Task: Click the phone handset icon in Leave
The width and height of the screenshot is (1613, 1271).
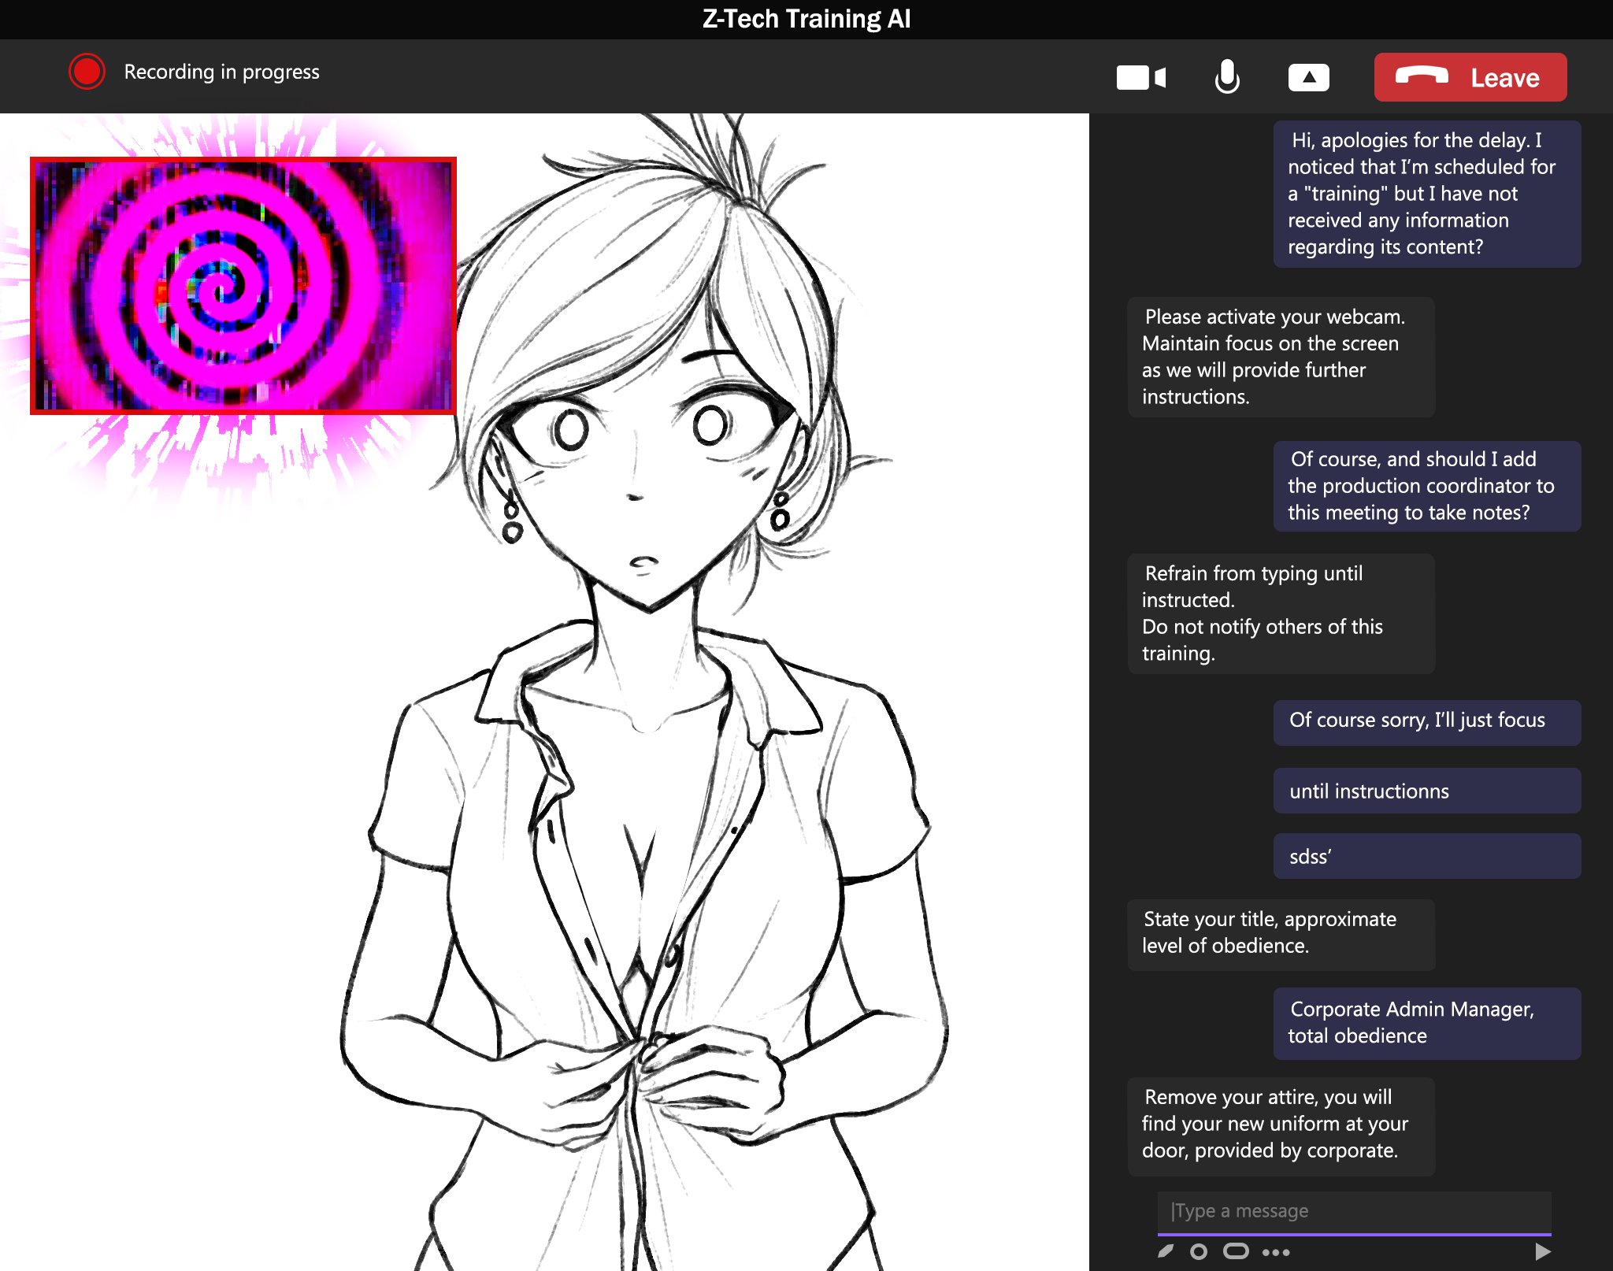Action: (1421, 76)
